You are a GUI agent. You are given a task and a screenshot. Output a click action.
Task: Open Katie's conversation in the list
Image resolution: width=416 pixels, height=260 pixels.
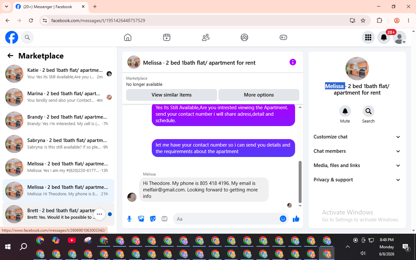pos(58,74)
